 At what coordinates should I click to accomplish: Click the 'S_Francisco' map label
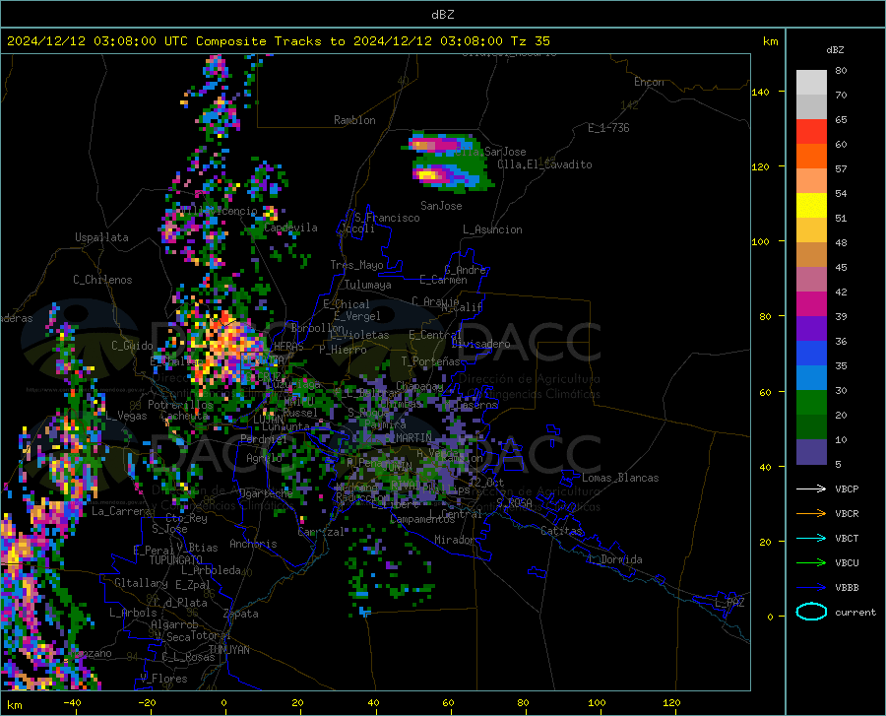[387, 218]
